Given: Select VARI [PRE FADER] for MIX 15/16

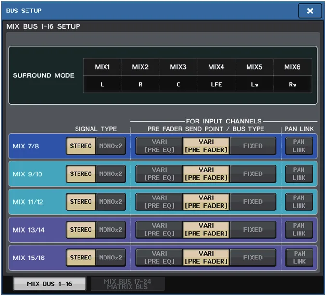Looking at the screenshot, I should click(x=206, y=258).
